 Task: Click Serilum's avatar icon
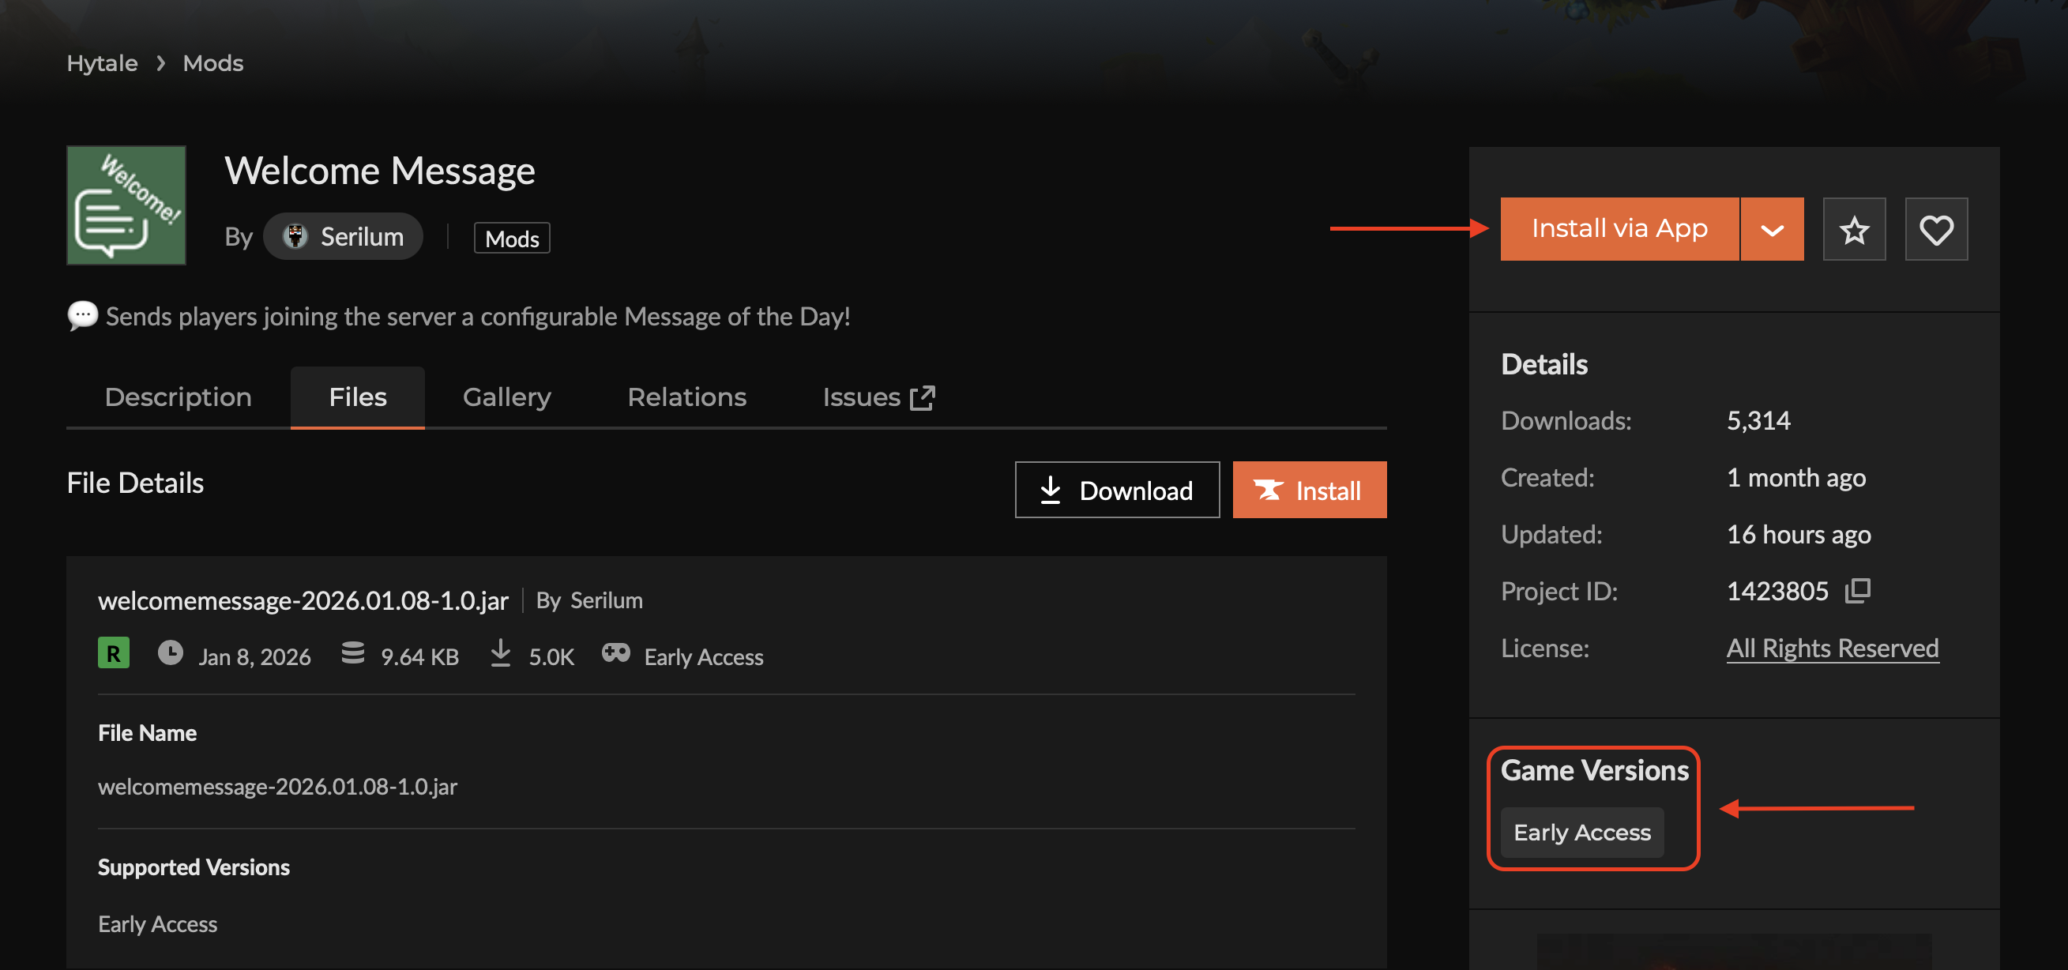295,236
